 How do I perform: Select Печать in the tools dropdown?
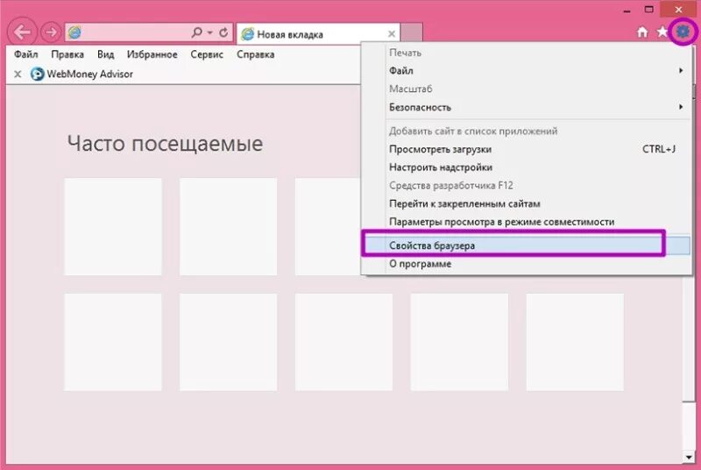[x=527, y=53]
